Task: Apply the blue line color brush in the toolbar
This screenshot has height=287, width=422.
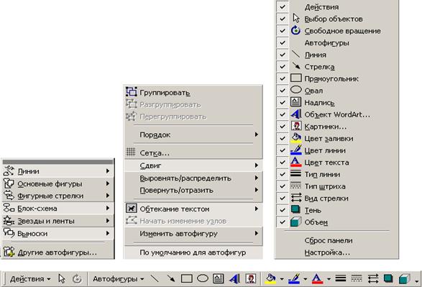Action: pos(295,278)
